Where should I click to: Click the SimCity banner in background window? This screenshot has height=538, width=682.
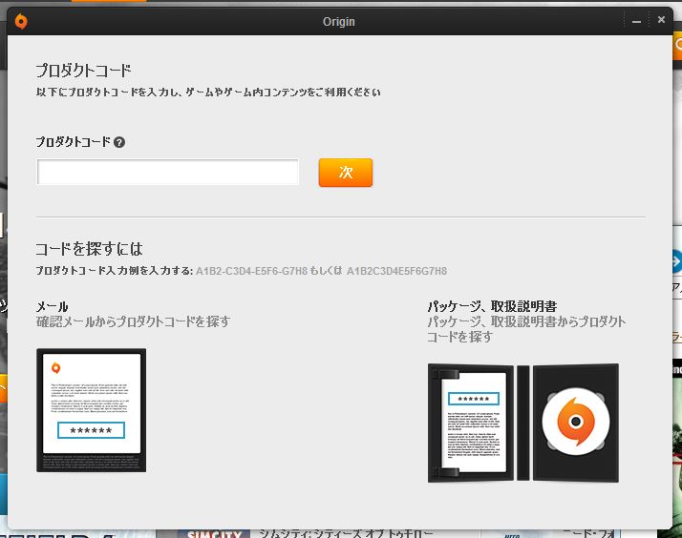coord(214,533)
